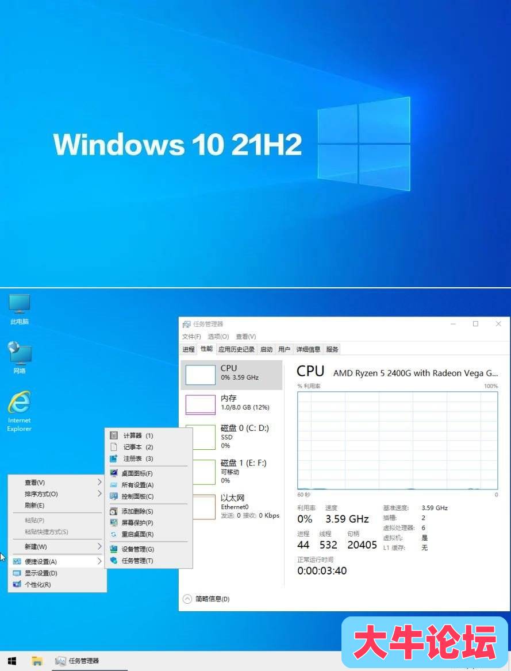The height and width of the screenshot is (671, 511).
Task: Open the 选项(O) menu in Task Manager
Action: [x=218, y=336]
